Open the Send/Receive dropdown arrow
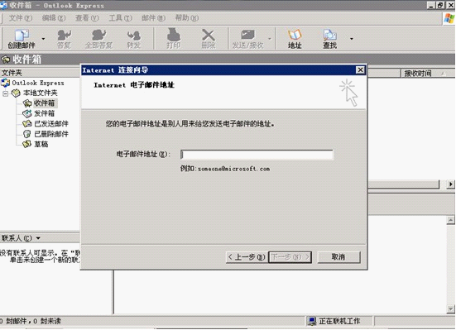Viewport: 456px width, 330px height. (270, 39)
